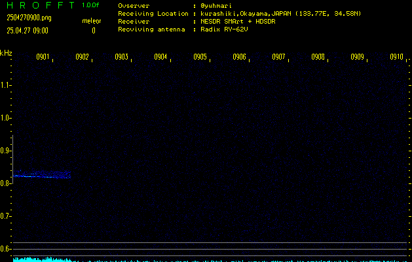Click the 0905 time marker
Image resolution: width=412 pixels, height=262 pixels.
[200, 57]
